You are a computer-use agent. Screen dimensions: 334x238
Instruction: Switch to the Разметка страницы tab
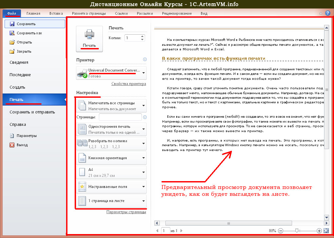(89, 13)
